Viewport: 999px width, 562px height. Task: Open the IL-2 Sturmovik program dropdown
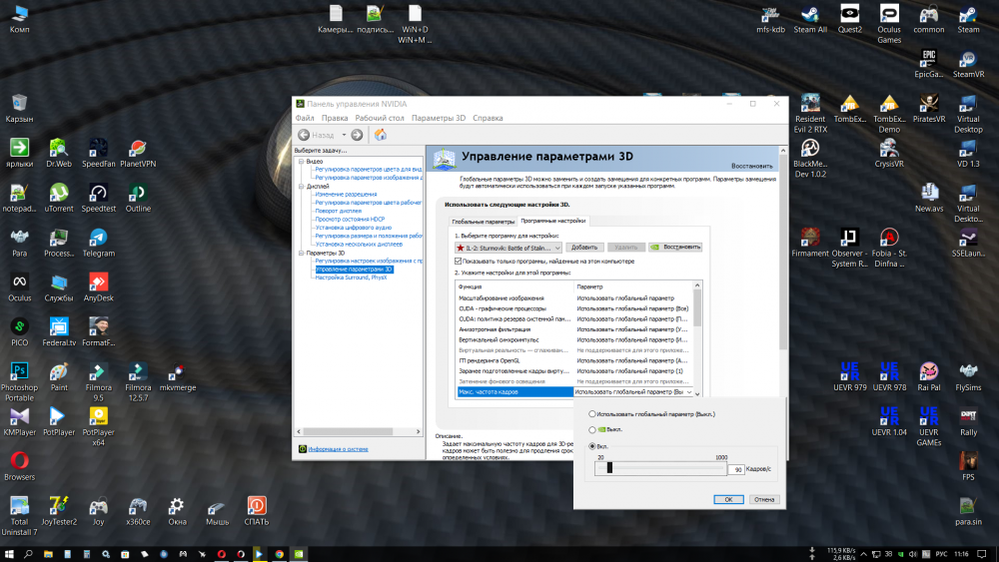[x=507, y=247]
